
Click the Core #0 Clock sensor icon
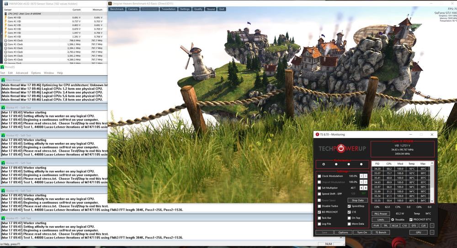pyautogui.click(x=5, y=41)
